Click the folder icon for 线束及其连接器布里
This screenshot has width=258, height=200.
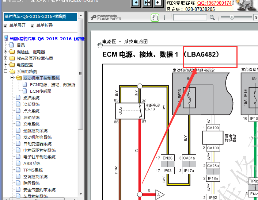[x=12, y=58]
